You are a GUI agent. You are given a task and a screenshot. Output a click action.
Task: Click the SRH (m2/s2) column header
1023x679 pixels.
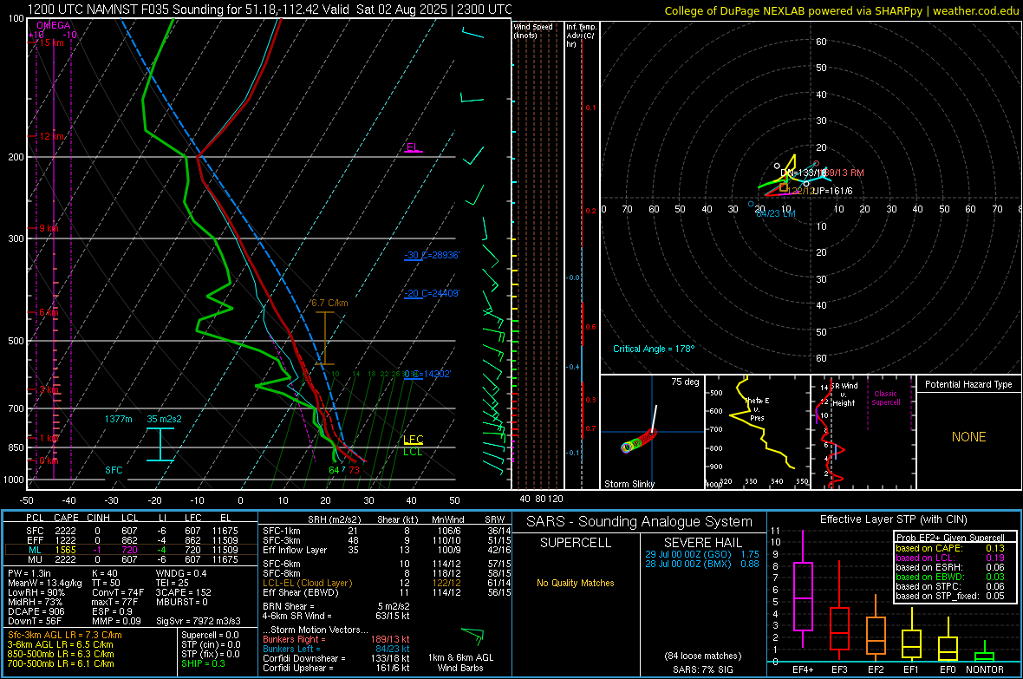(x=334, y=519)
